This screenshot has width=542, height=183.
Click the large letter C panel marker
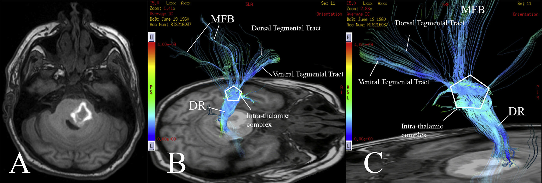[373, 163]
